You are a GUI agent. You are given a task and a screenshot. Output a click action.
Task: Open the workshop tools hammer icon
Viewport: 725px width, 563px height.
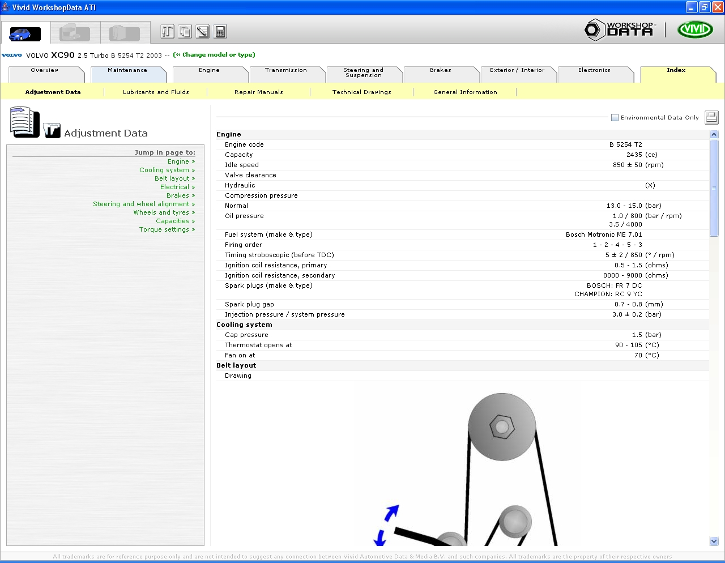167,32
